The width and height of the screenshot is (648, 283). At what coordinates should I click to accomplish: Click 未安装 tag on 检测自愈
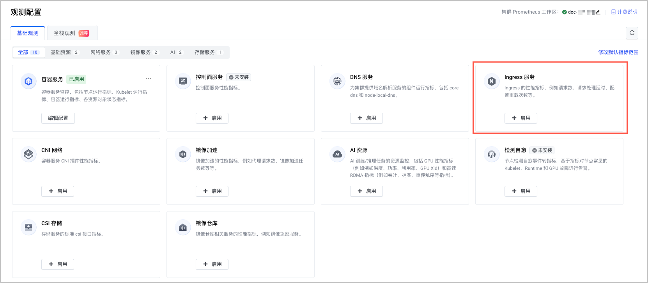click(x=542, y=150)
